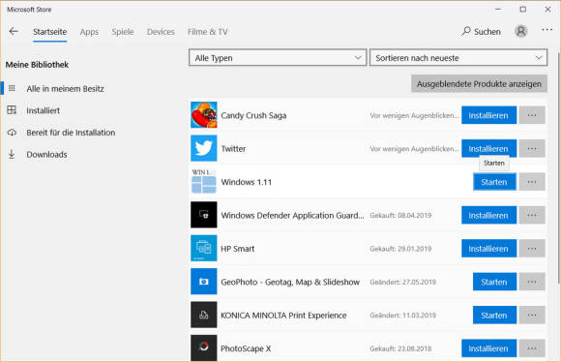
Task: Click the PhotoScape X title text
Action: click(246, 348)
